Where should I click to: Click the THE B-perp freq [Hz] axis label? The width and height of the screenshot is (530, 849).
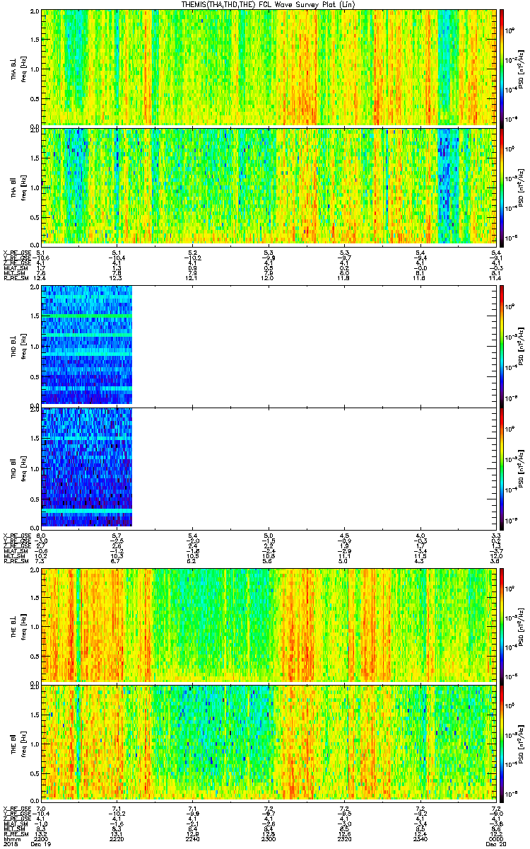click(x=23, y=625)
